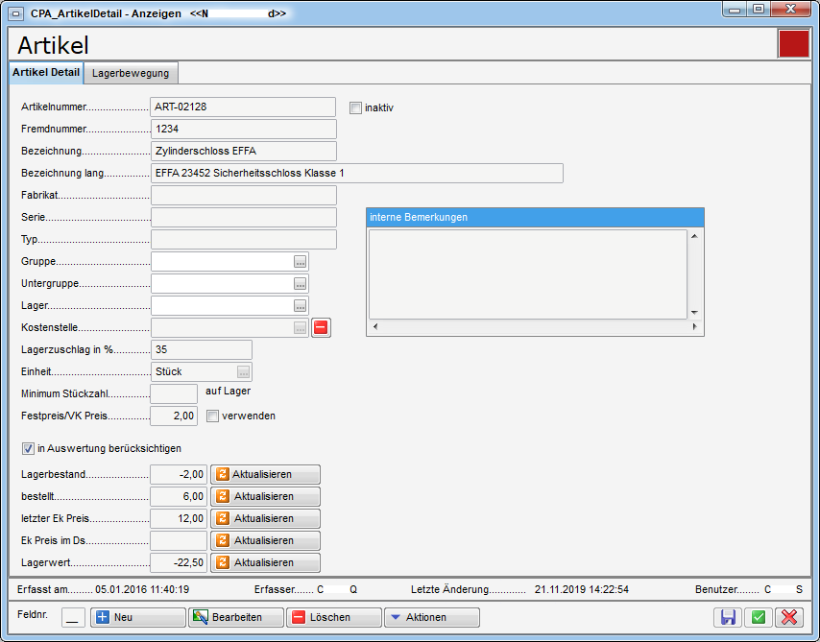Viewport: 820px width, 642px height.
Task: Uncheck in Auswertung berücksichtigen
Action: (x=28, y=447)
